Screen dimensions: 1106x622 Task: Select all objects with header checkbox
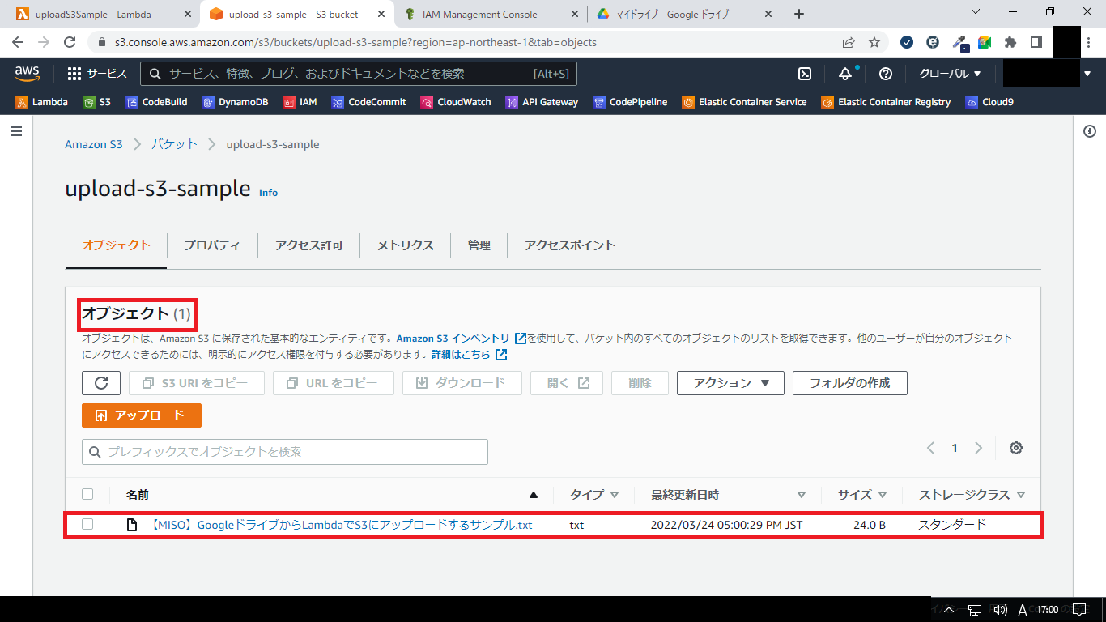click(87, 494)
